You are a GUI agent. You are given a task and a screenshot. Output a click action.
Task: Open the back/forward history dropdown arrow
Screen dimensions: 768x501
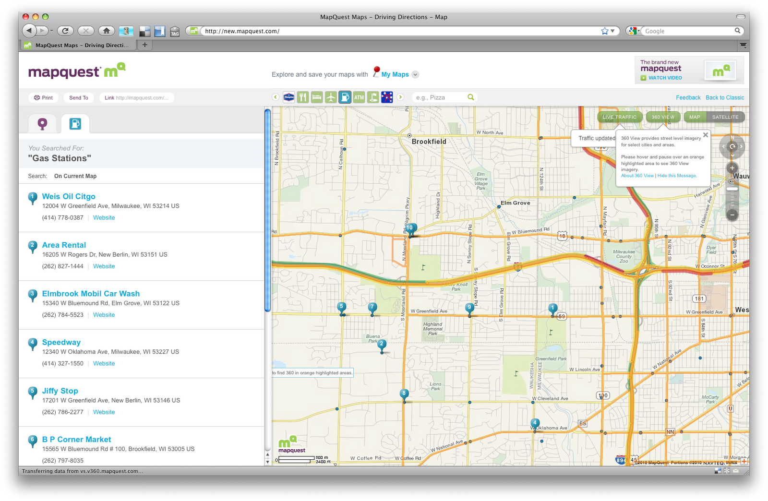tap(51, 31)
